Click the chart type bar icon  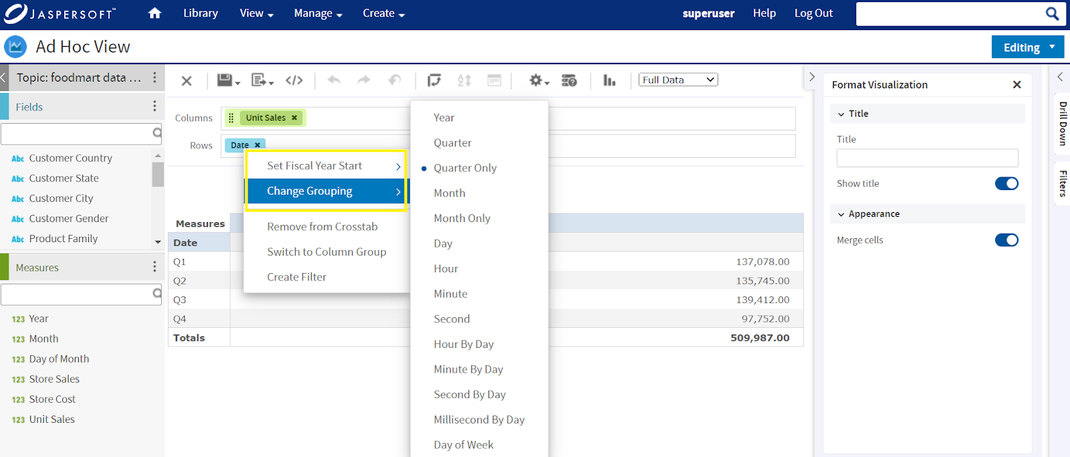[x=609, y=80]
